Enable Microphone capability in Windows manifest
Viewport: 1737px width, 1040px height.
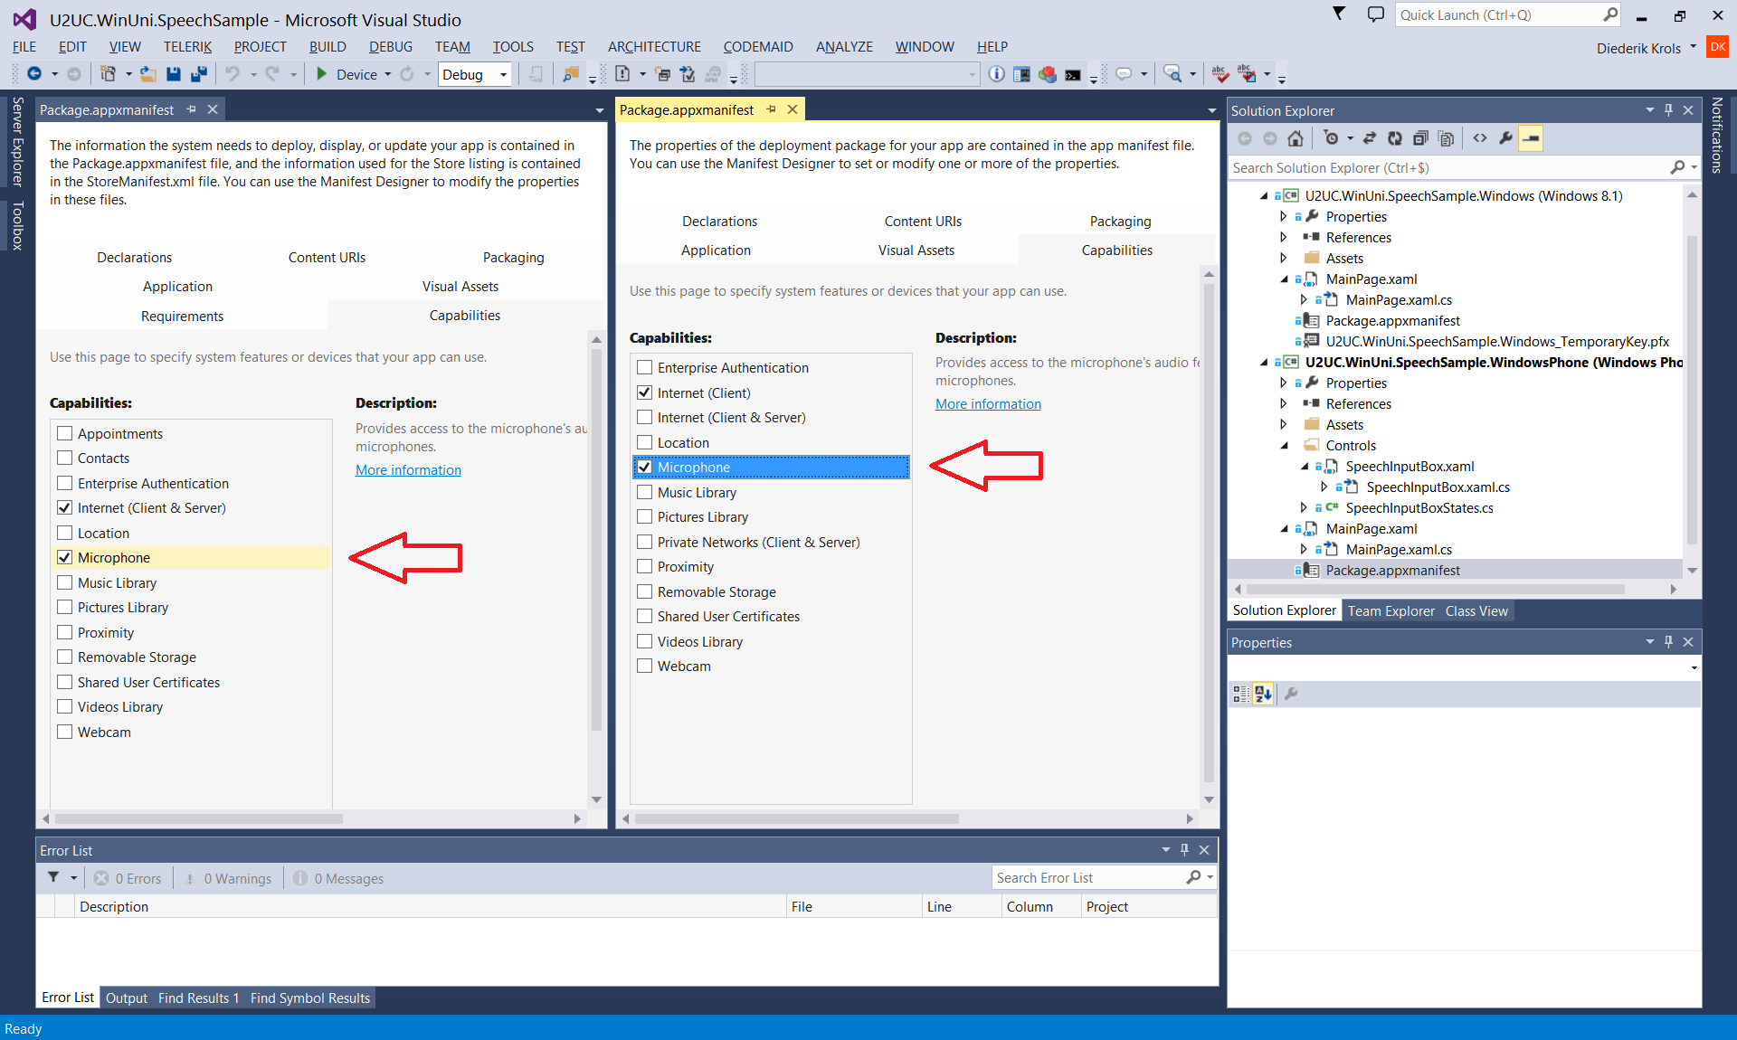pyautogui.click(x=63, y=557)
